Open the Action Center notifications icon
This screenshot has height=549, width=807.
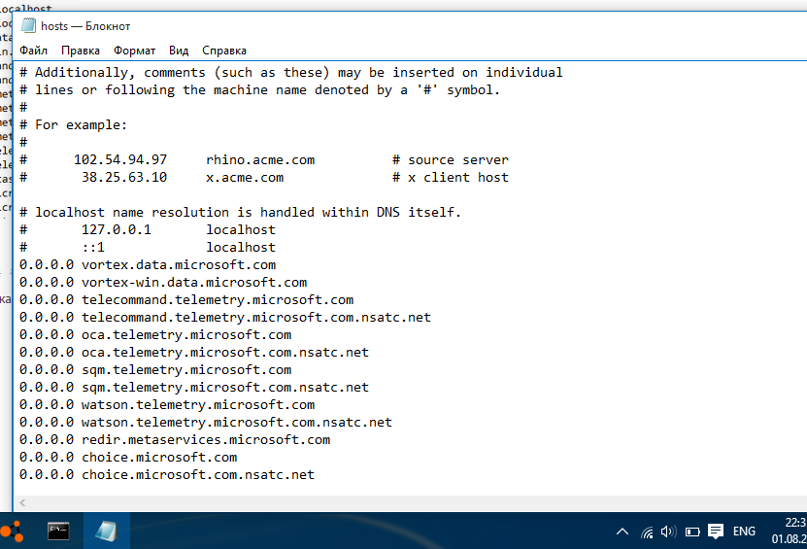click(716, 532)
